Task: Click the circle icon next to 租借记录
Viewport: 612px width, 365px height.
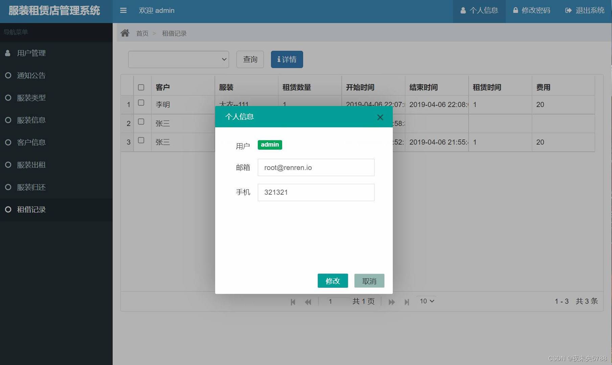Action: tap(8, 209)
